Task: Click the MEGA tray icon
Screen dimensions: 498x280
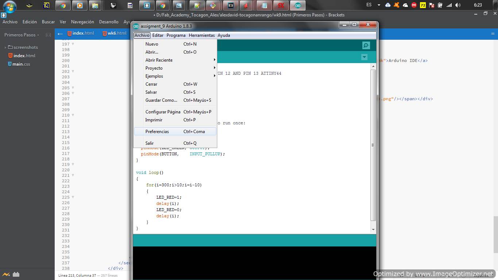Action: [414, 5]
